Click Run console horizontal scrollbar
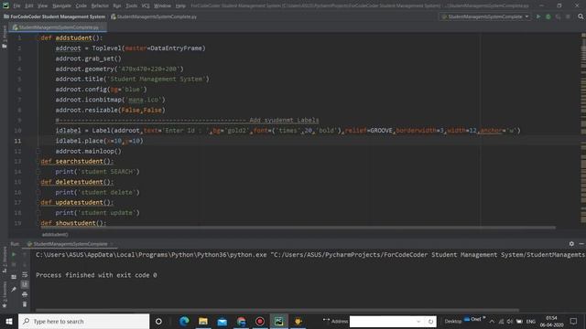 pos(277,310)
